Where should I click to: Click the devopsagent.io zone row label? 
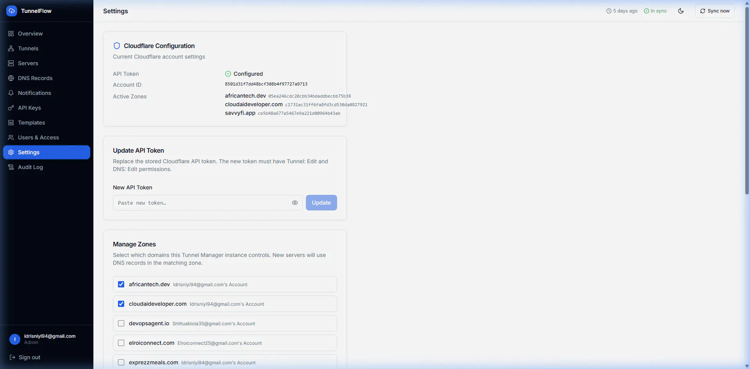coord(149,323)
